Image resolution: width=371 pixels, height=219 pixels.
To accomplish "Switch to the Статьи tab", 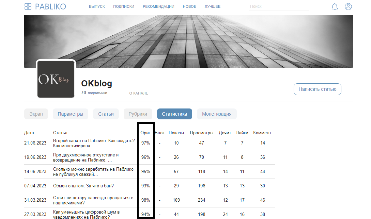I will pos(106,114).
